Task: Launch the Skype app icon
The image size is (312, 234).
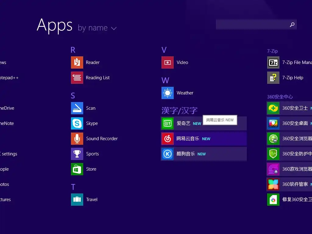Action: click(x=77, y=123)
